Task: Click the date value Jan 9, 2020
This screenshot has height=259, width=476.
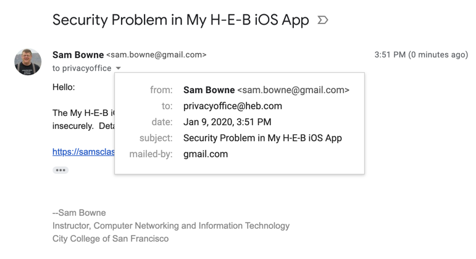Action: tap(227, 122)
